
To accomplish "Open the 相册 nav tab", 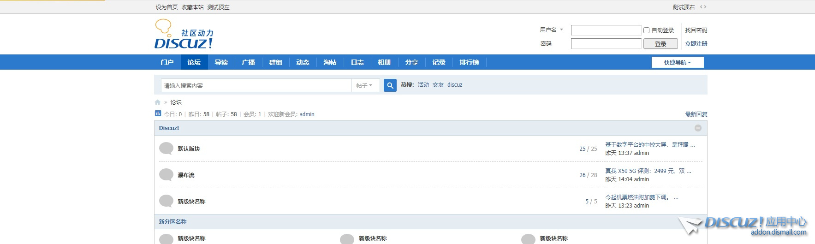I will tap(385, 62).
